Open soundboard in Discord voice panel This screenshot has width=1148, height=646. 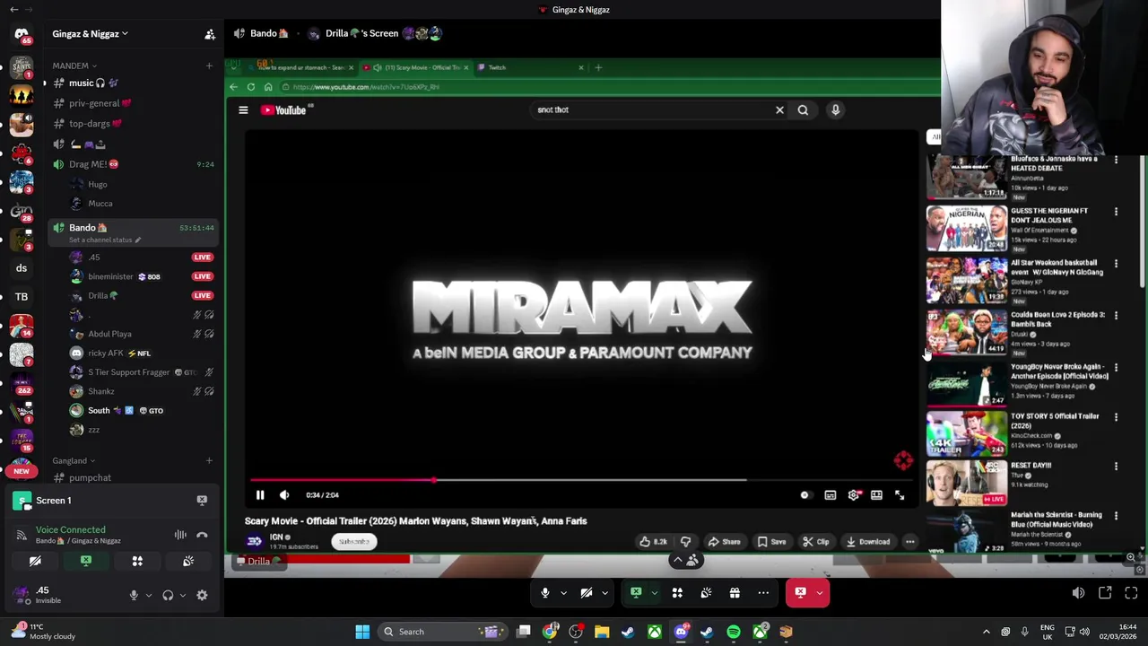[188, 561]
